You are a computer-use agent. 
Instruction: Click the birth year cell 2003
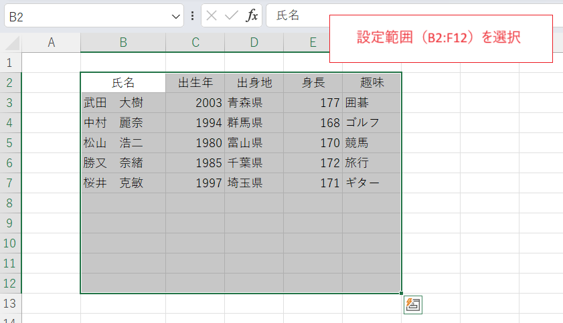(195, 103)
